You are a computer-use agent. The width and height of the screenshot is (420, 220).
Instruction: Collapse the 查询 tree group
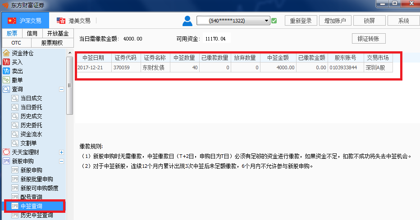click(x=61, y=89)
